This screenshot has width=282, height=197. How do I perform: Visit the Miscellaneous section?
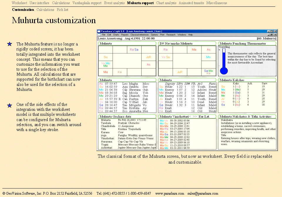[x=216, y=3]
